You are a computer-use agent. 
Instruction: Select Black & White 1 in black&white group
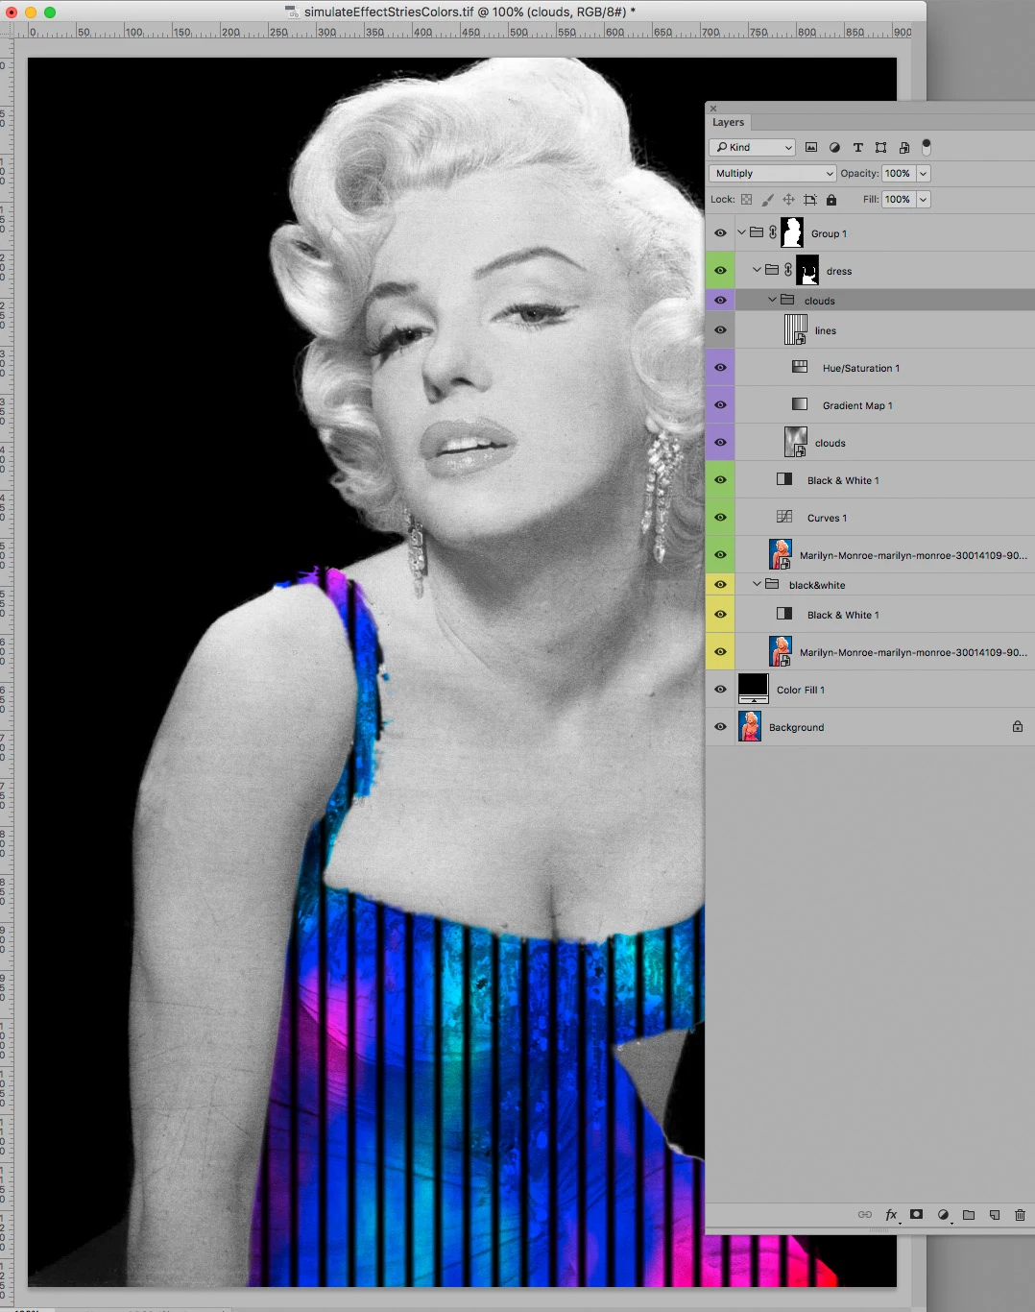coord(843,615)
